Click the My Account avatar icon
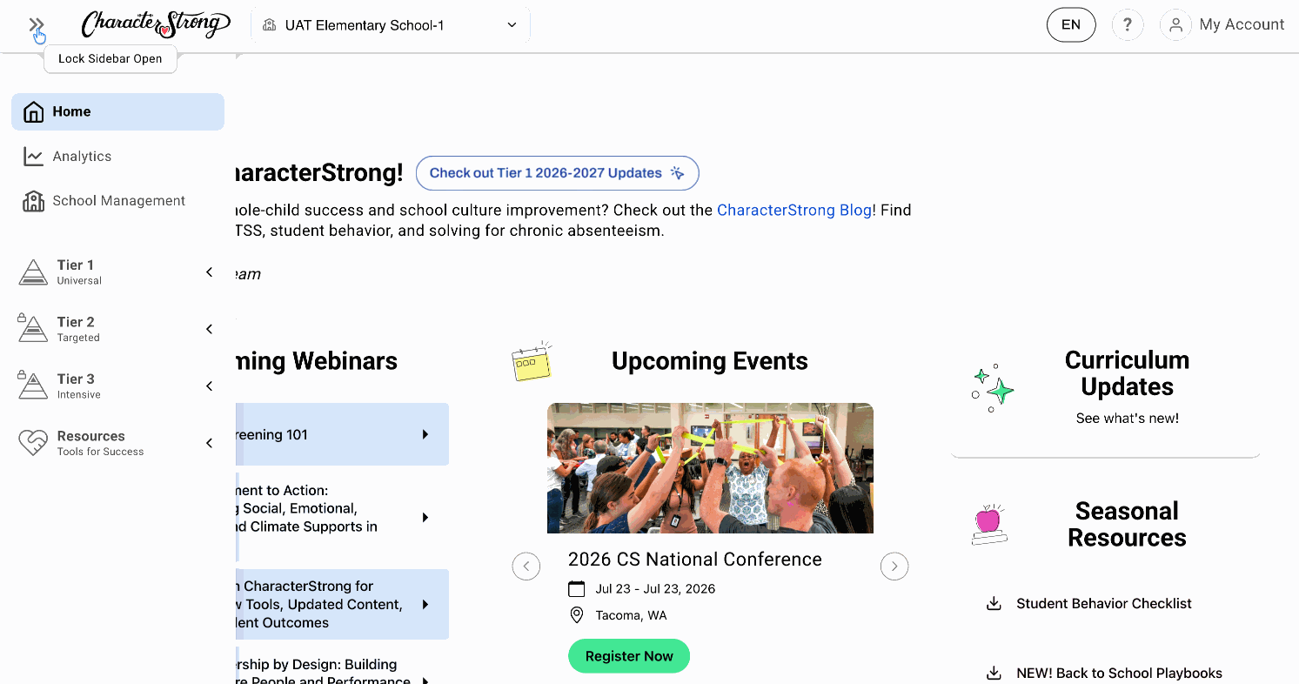Screen dimensions: 1299x684 pos(1175,25)
